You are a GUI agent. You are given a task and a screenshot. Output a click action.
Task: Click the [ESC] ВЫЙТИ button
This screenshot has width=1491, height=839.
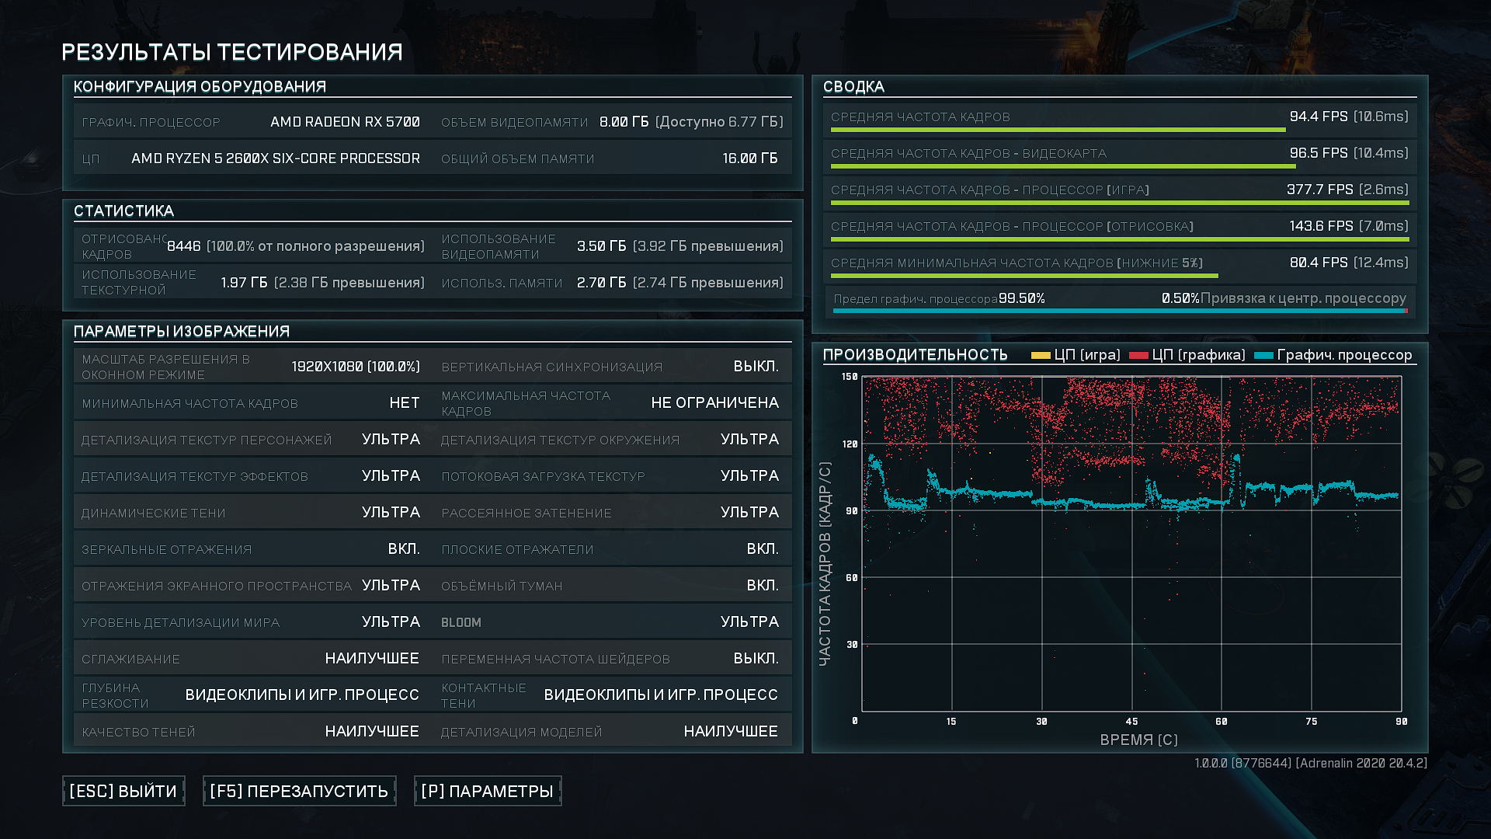(123, 791)
